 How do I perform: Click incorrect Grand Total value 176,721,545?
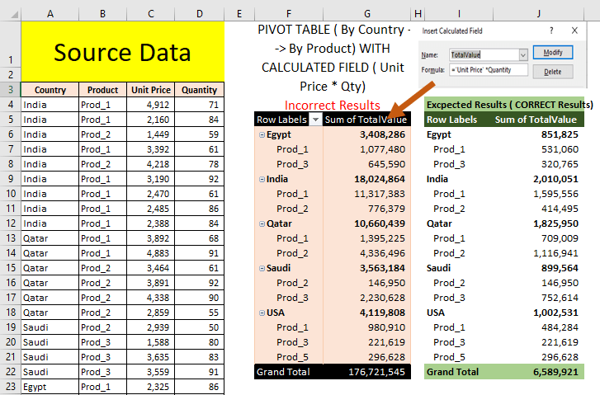(367, 372)
